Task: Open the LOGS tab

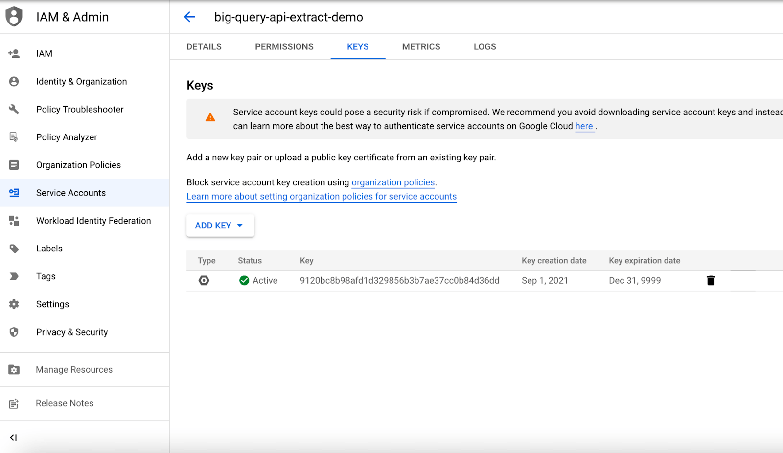Action: coord(484,47)
